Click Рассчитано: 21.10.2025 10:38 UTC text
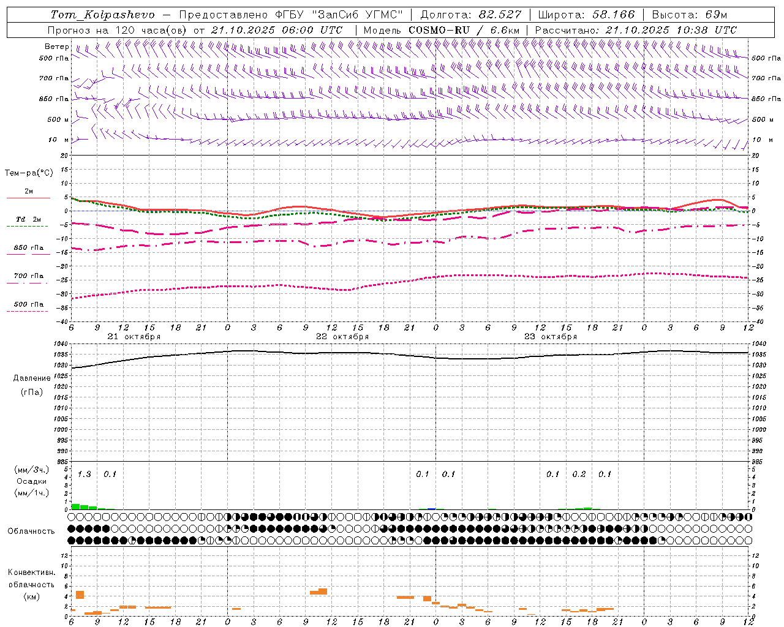784x627 pixels. tap(635, 30)
